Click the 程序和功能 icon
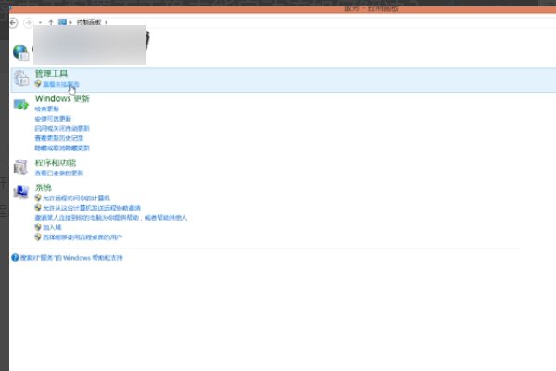The height and width of the screenshot is (371, 556). [20, 167]
